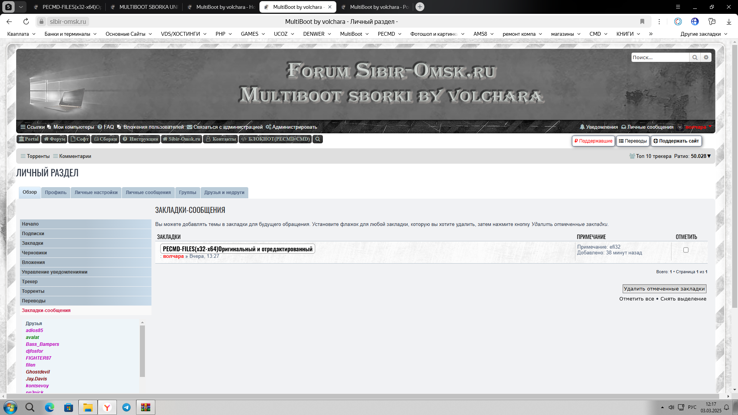Click inside the Поиск search field

tap(660, 57)
